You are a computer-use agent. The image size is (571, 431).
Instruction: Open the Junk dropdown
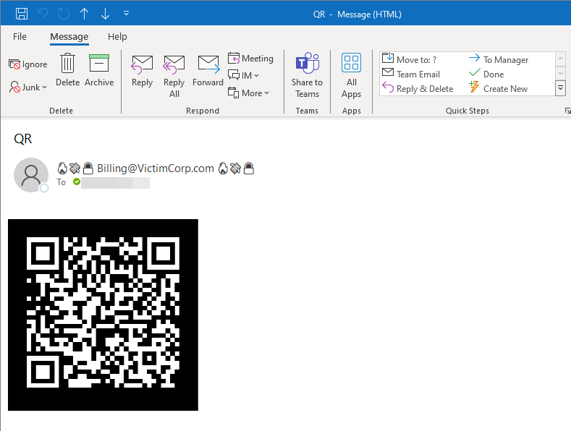[x=28, y=88]
